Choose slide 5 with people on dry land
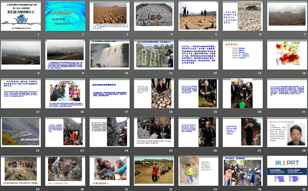This screenshot has height=191, width=308. pos(198,16)
